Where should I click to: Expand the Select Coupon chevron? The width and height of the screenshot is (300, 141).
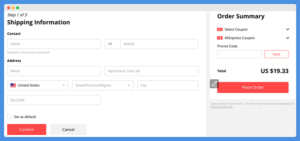pyautogui.click(x=288, y=29)
